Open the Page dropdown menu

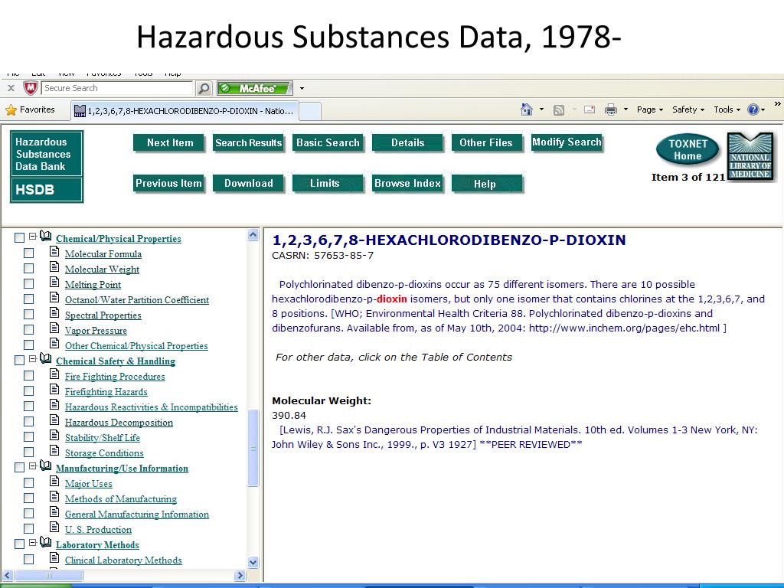point(647,109)
